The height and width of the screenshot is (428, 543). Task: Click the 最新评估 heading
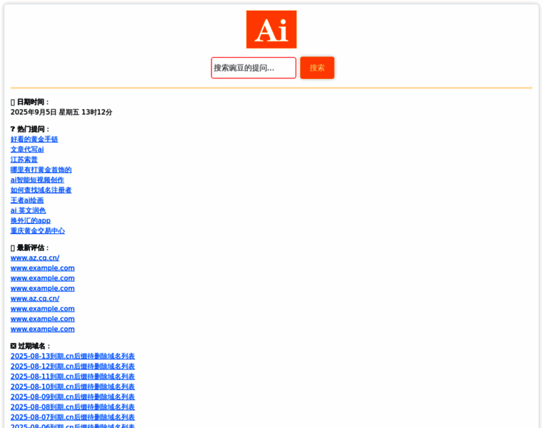pyautogui.click(x=31, y=248)
